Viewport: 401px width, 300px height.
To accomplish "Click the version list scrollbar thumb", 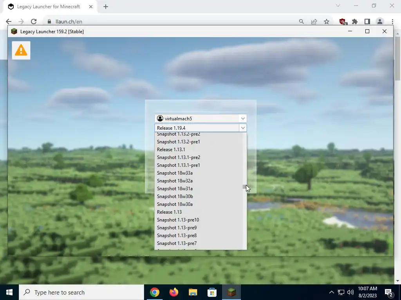I will [244, 187].
